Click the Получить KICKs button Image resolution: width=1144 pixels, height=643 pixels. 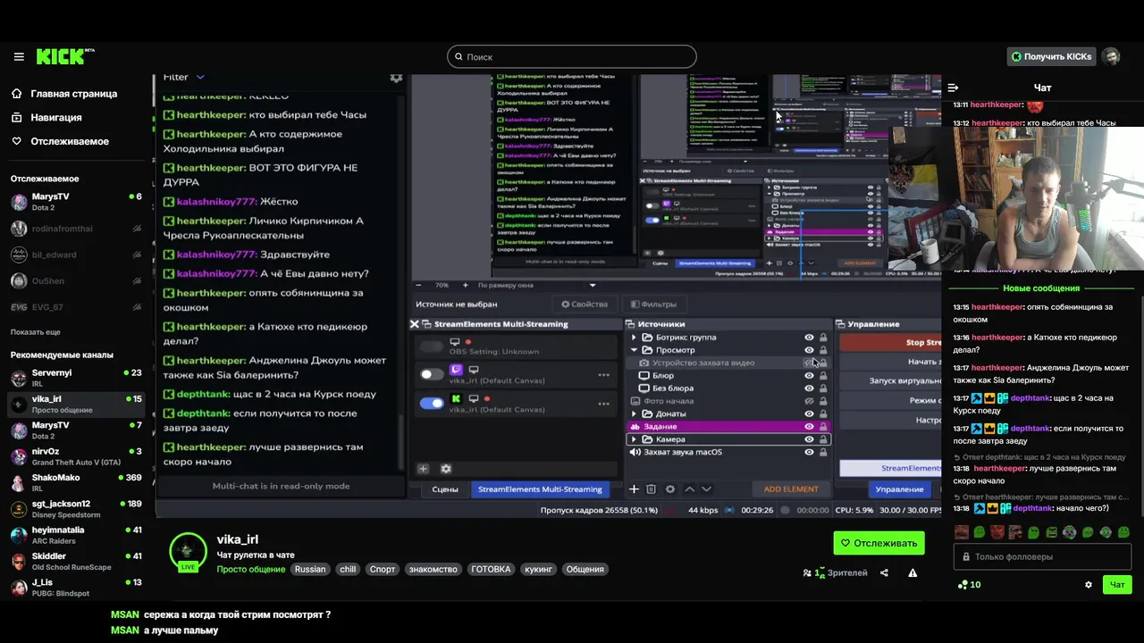tap(1051, 56)
